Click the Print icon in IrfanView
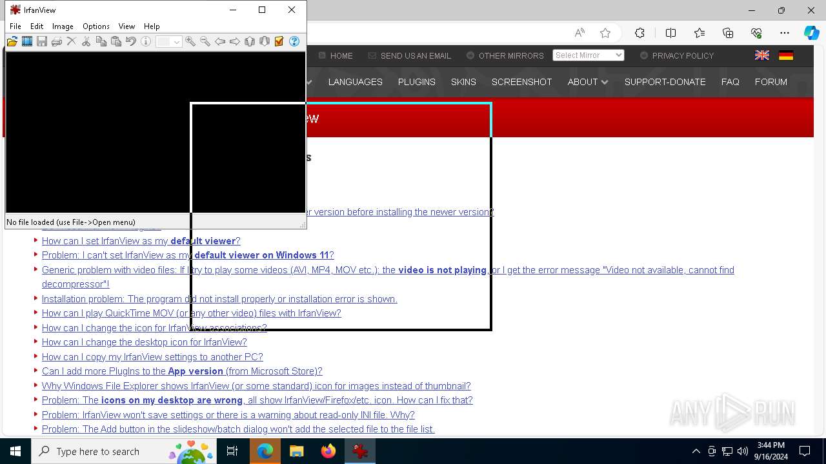 pos(57,41)
